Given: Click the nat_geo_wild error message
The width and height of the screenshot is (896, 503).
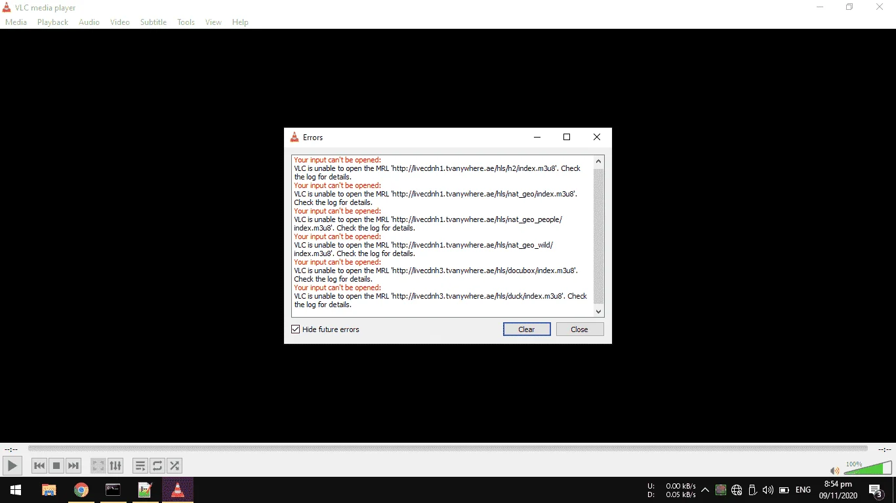Looking at the screenshot, I should pos(424,249).
